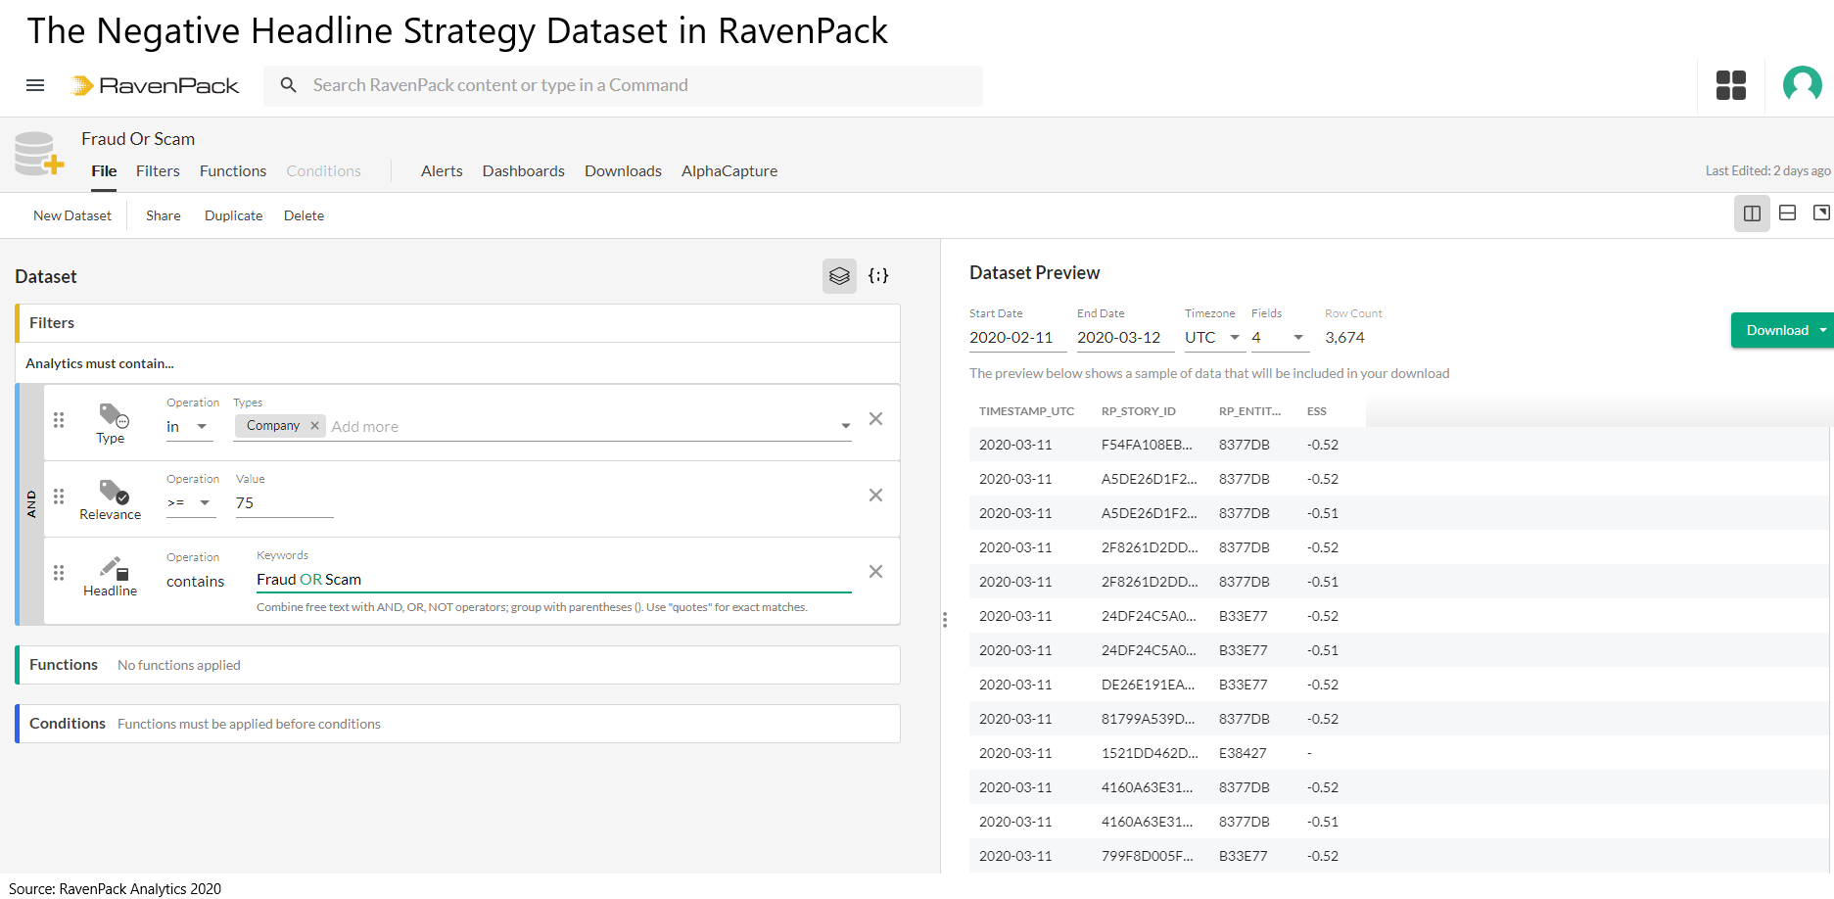Viewport: 1834px width, 899px height.
Task: Open the Filters tab
Action: 158,171
